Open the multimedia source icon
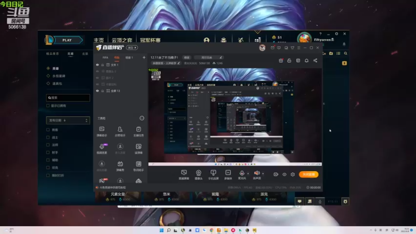 tap(228, 173)
